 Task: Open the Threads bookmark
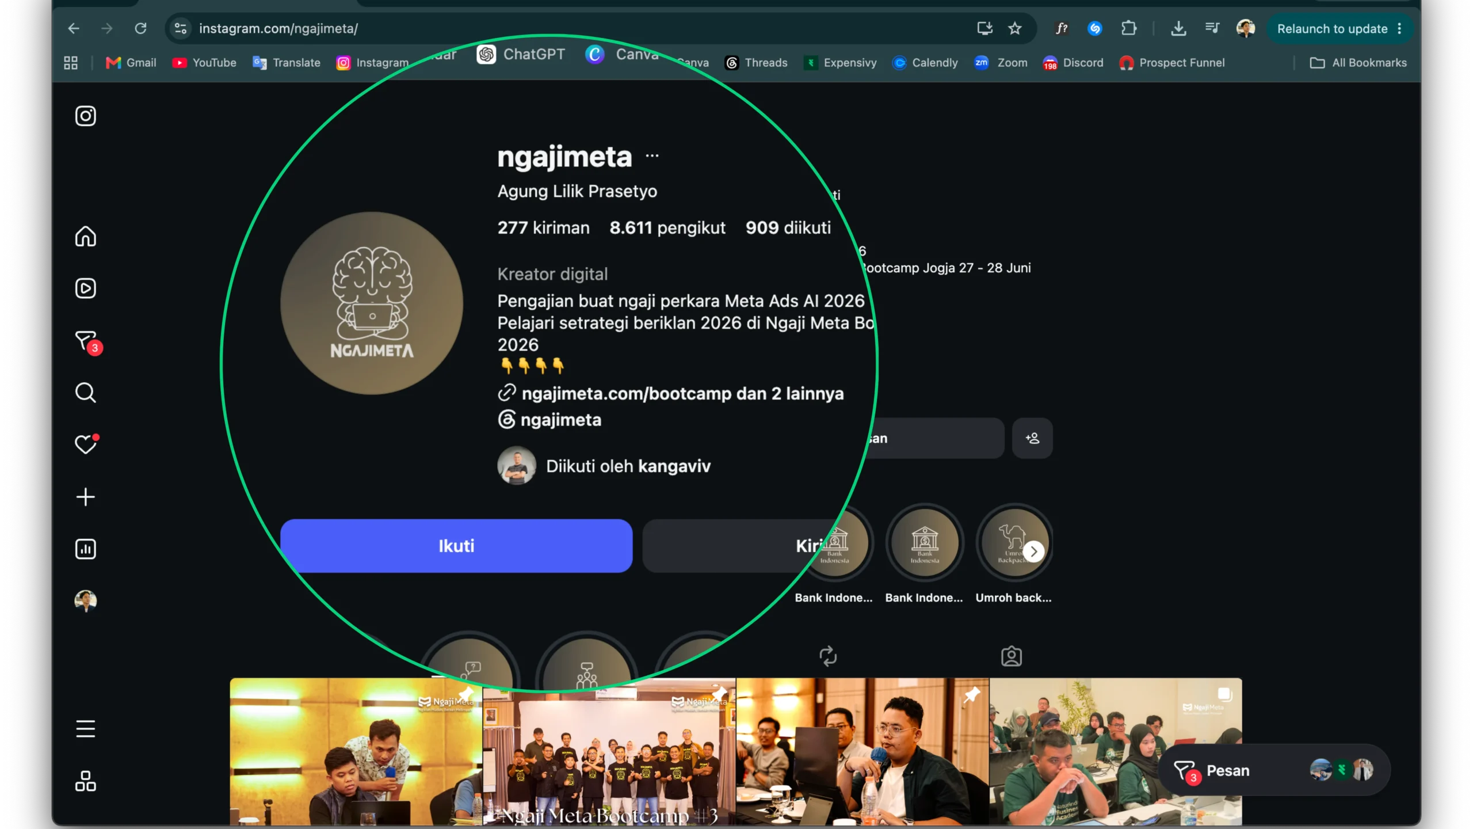756,63
